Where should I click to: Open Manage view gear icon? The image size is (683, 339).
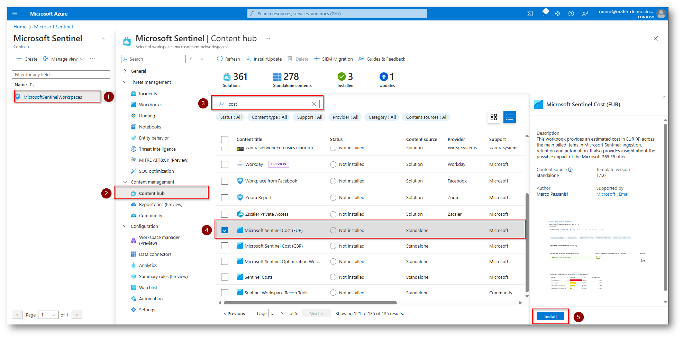46,59
